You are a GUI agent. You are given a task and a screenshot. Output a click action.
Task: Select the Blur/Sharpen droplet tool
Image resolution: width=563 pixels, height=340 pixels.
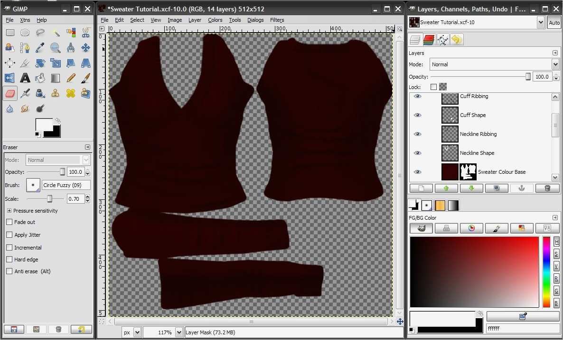coord(9,108)
